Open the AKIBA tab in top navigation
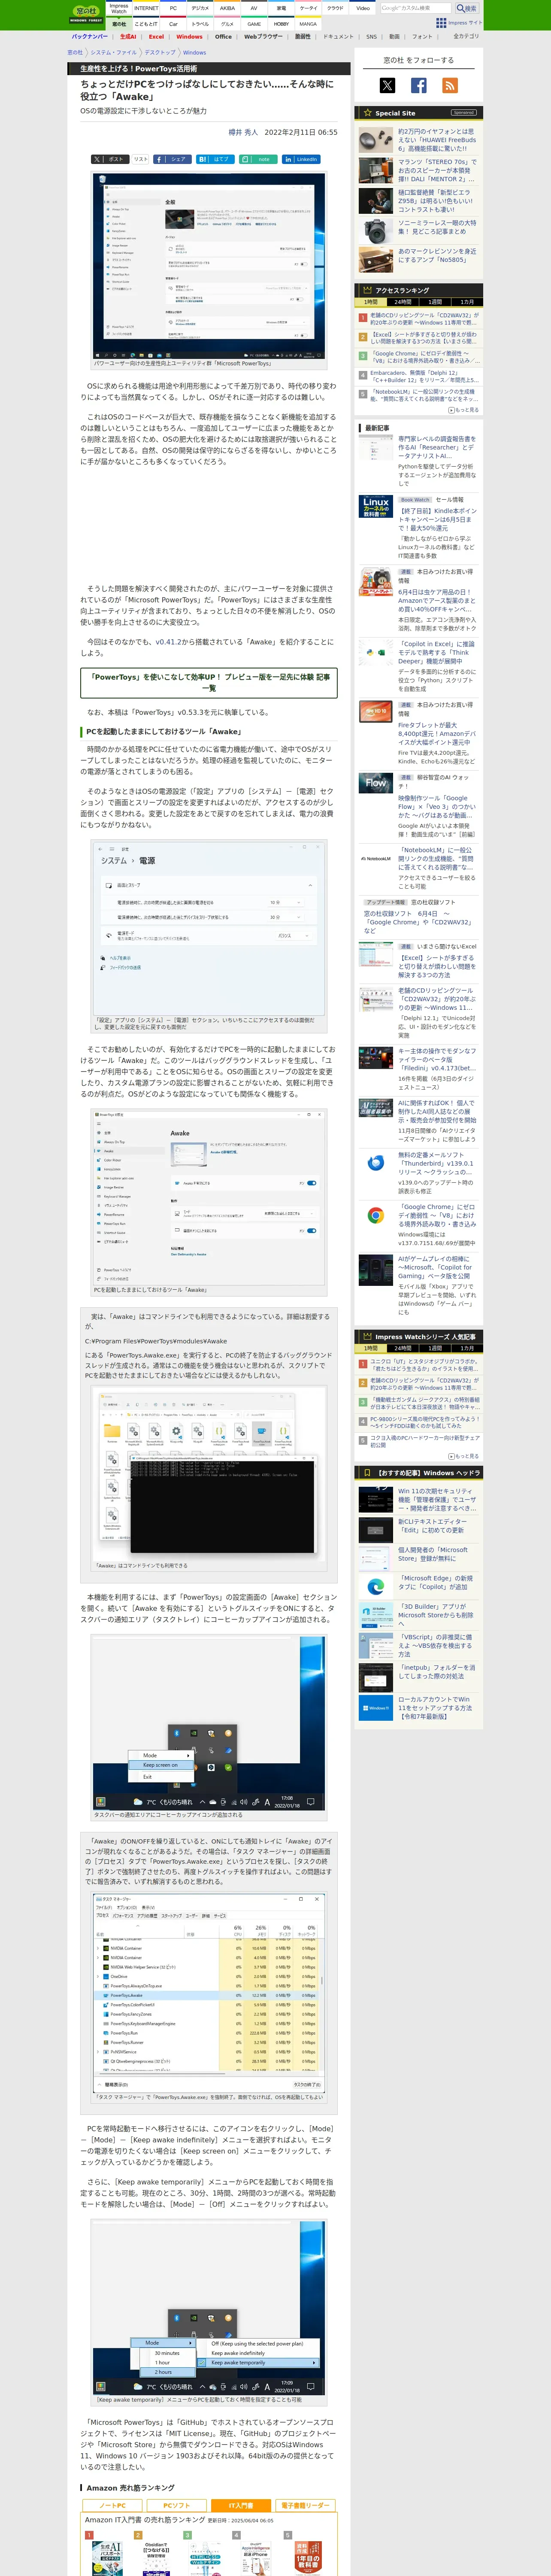 tap(227, 8)
